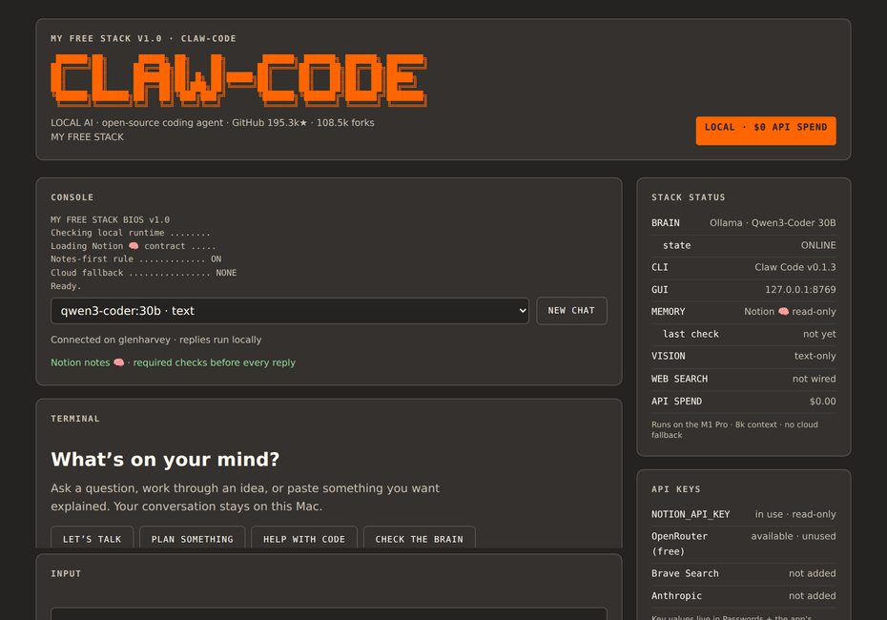887x620 pixels.
Task: Click the Brave Search key label
Action: tap(685, 573)
